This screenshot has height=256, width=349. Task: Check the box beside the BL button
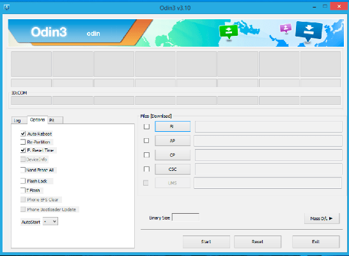click(146, 127)
